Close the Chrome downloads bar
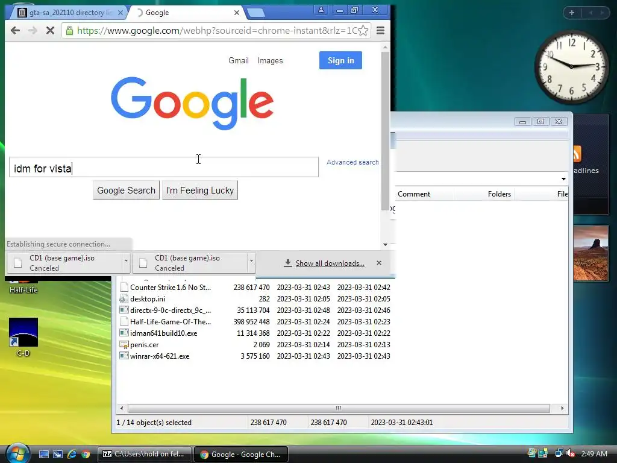 tap(379, 263)
